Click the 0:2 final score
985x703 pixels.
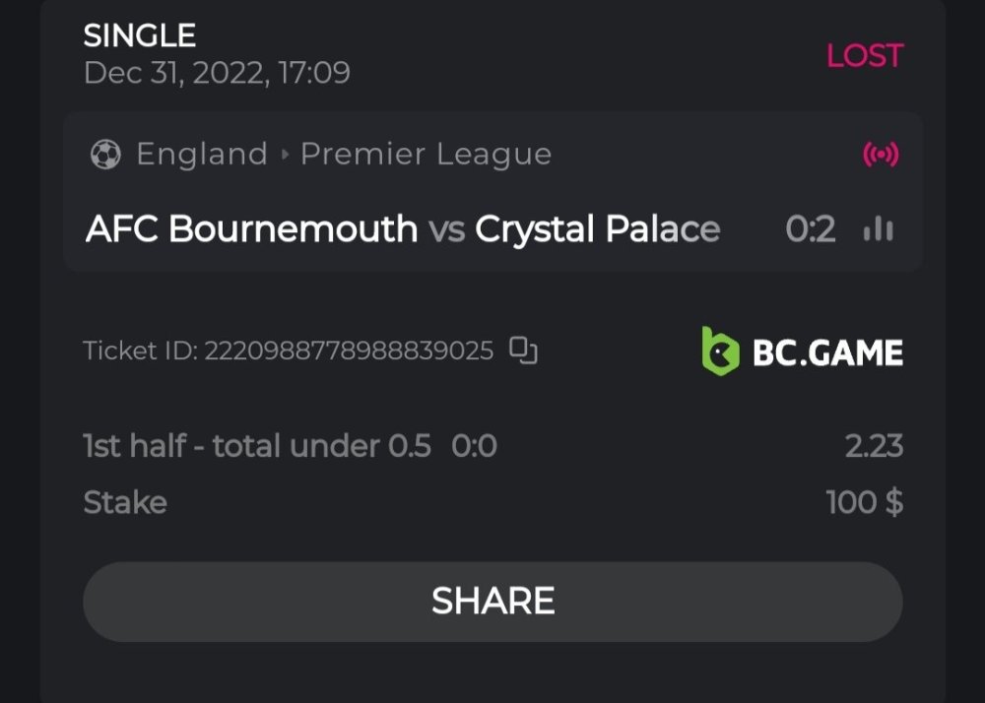pos(810,230)
